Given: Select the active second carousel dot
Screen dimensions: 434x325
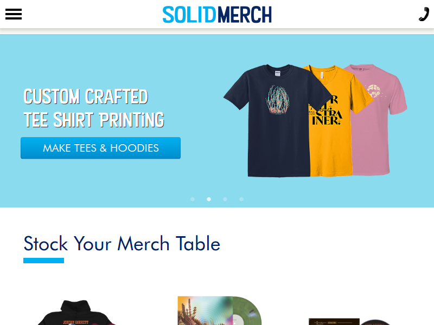Looking at the screenshot, I should tap(209, 199).
